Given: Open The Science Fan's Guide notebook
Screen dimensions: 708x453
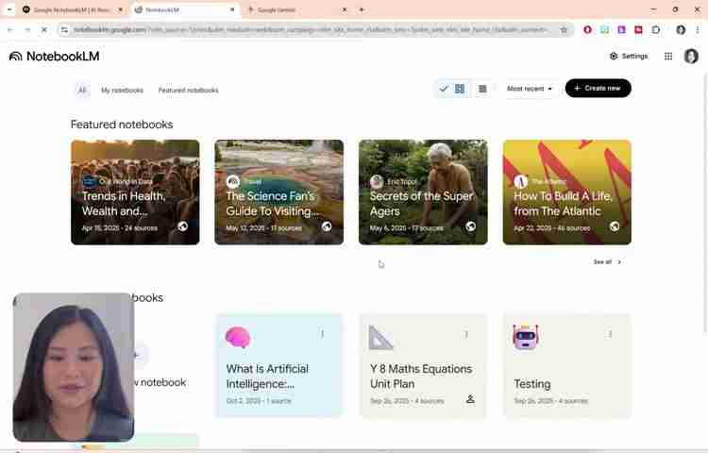Looking at the screenshot, I should coord(279,193).
